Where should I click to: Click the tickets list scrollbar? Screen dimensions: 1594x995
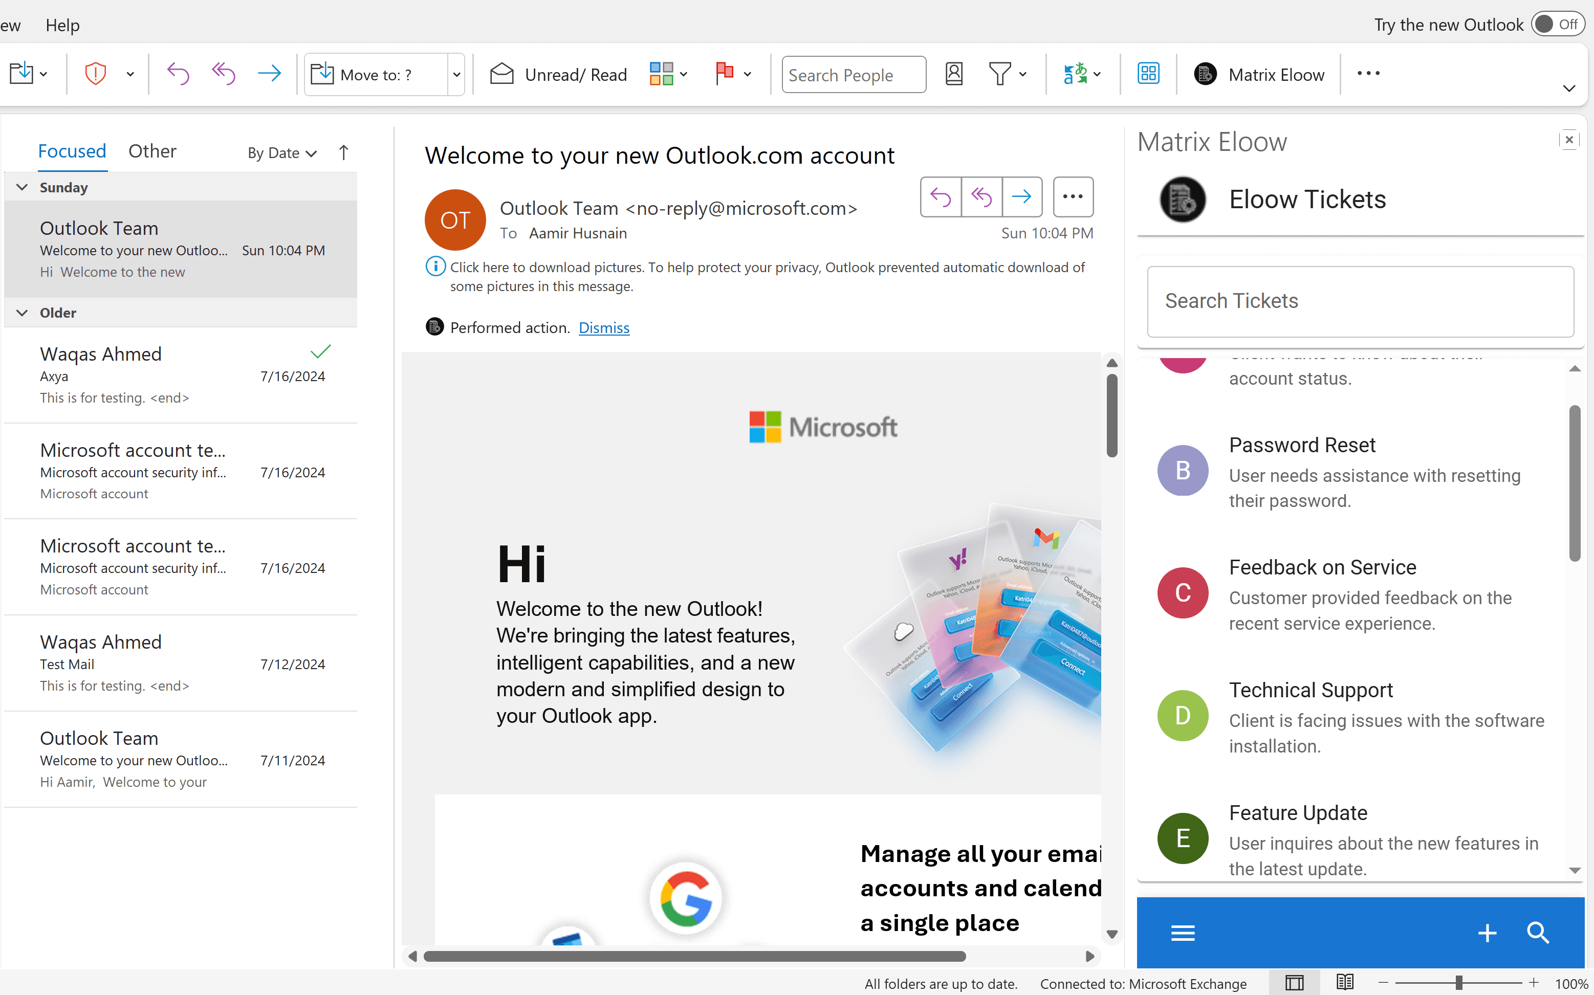(1574, 483)
